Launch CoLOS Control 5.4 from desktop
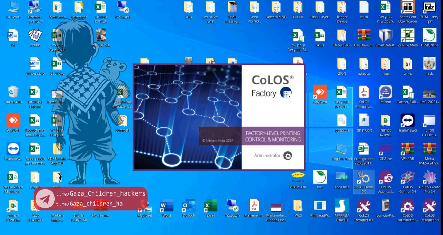 [x=407, y=178]
